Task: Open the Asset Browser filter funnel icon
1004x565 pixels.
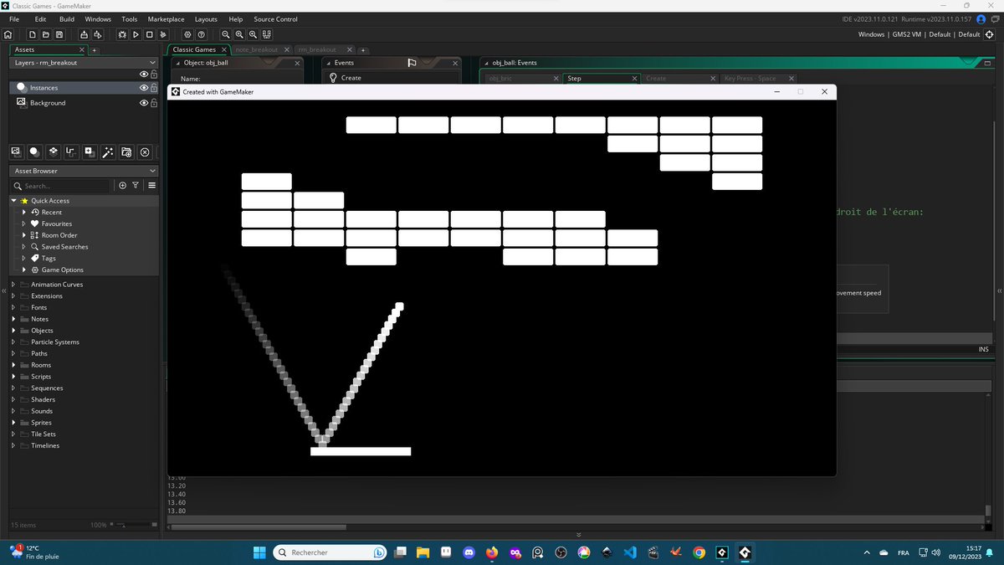Action: [x=136, y=185]
